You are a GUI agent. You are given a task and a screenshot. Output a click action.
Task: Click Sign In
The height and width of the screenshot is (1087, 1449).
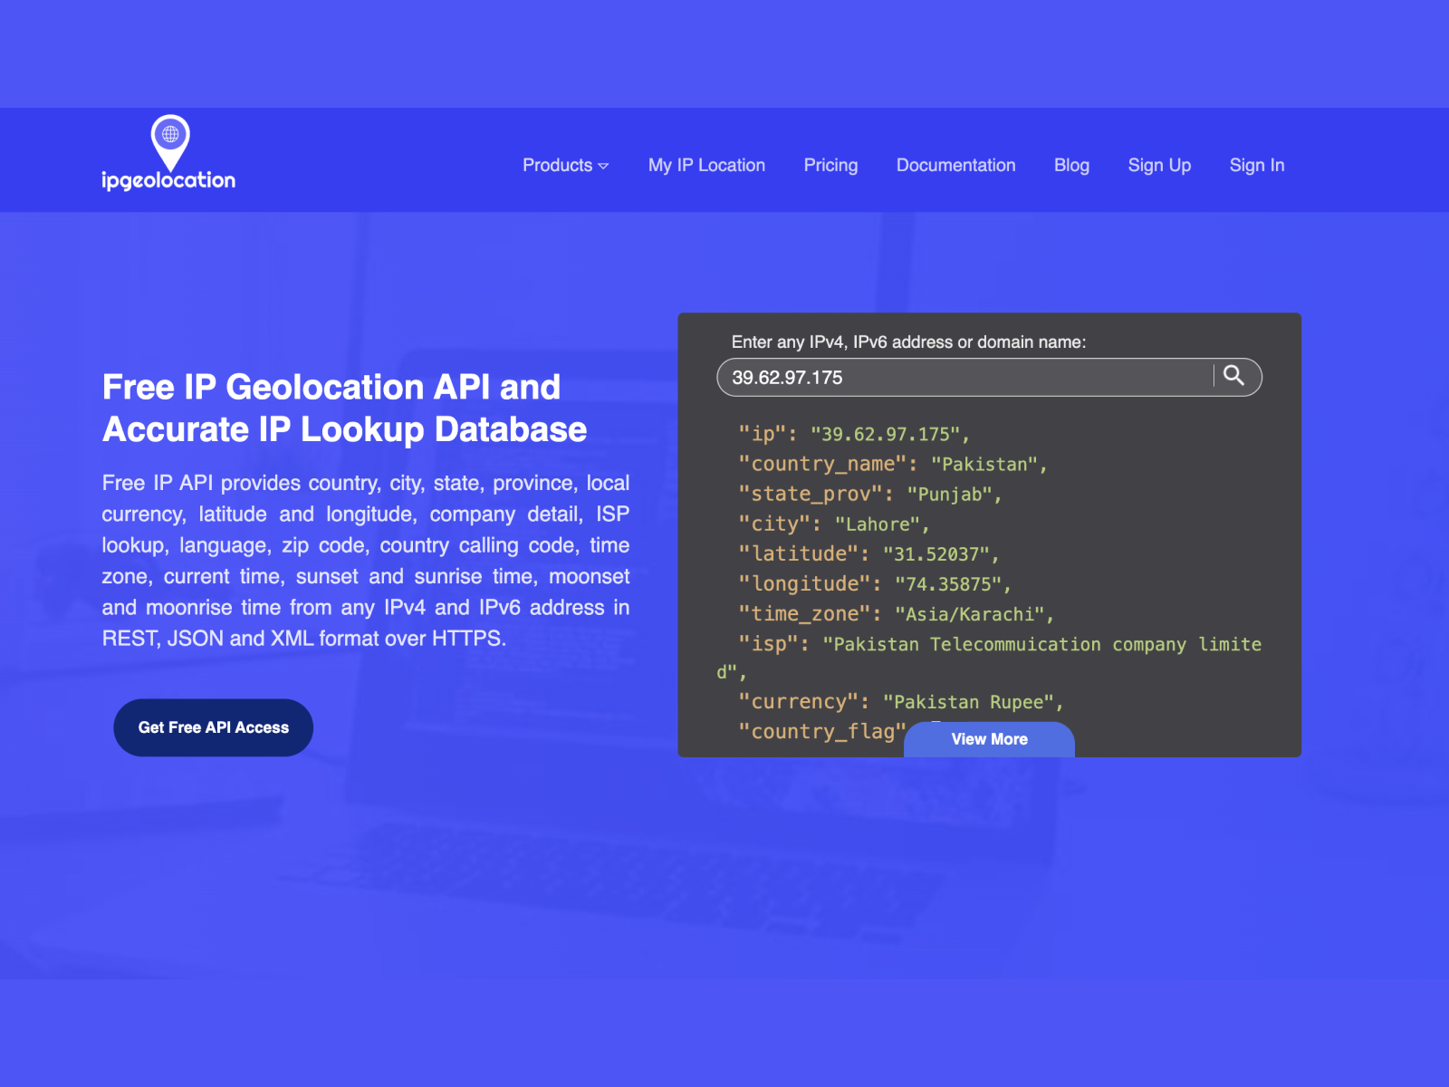(x=1256, y=165)
